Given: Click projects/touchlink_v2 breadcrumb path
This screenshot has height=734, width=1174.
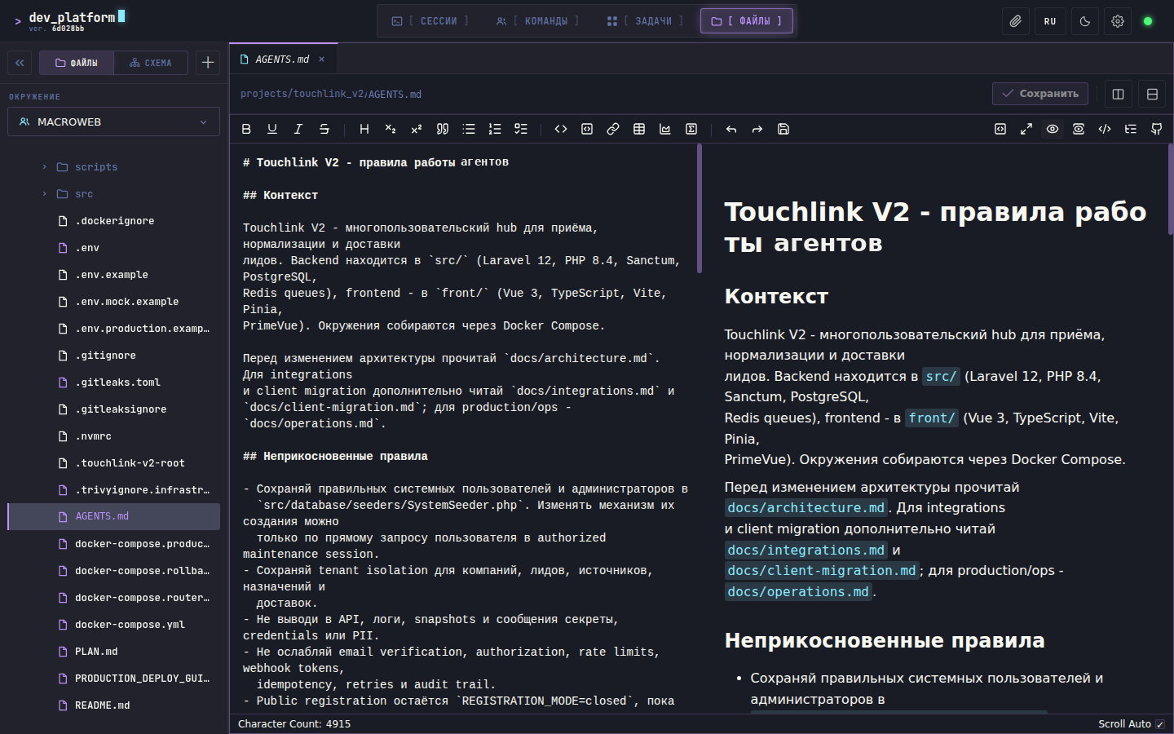Looking at the screenshot, I should tap(302, 95).
